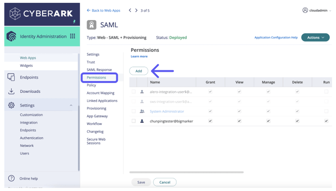Click the Cancel button
This screenshot has height=191, width=336.
[165, 182]
